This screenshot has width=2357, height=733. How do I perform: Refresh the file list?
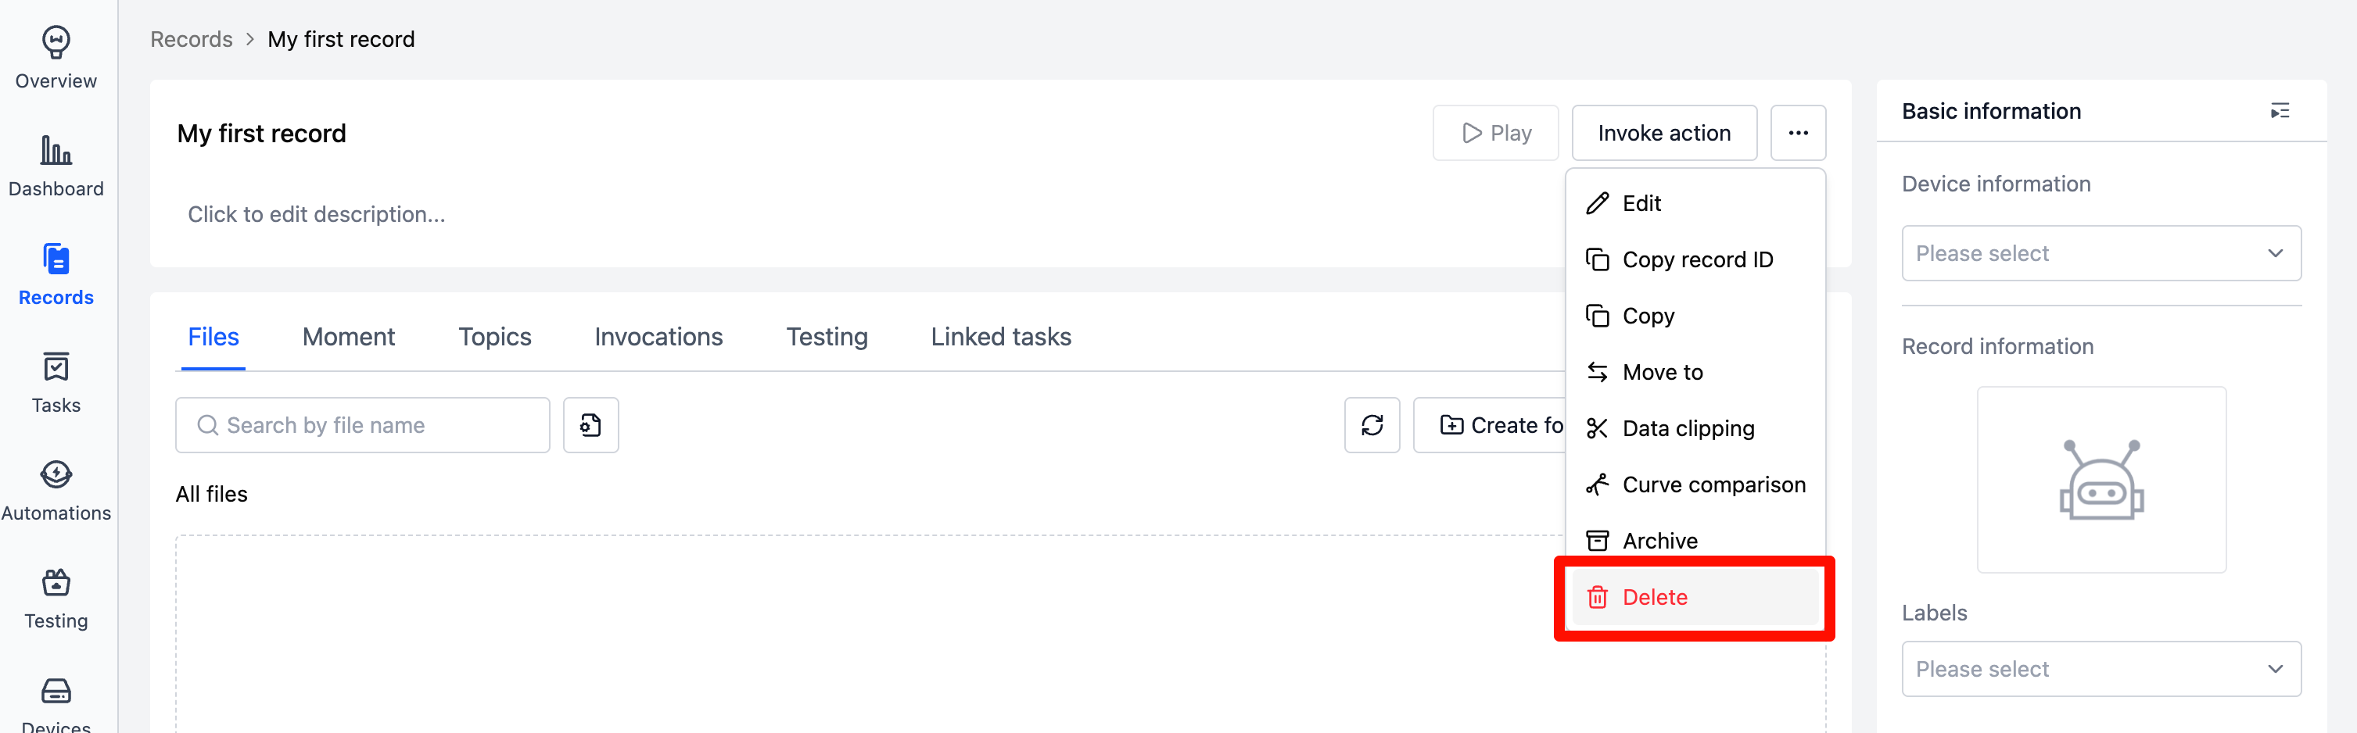[1372, 425]
